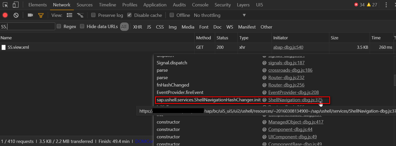Screen dimensions: 396x146
Task: Check Hide data URLs
Action: [x=82, y=26]
